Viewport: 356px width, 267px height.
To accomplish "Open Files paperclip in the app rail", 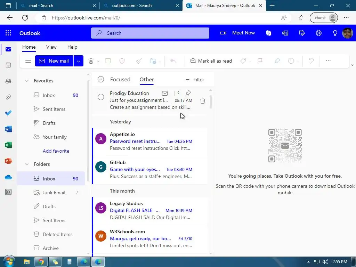I will click(8, 97).
